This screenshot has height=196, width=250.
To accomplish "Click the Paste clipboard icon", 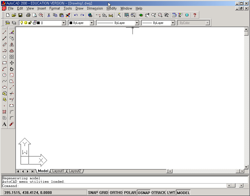I will pos(62,15).
